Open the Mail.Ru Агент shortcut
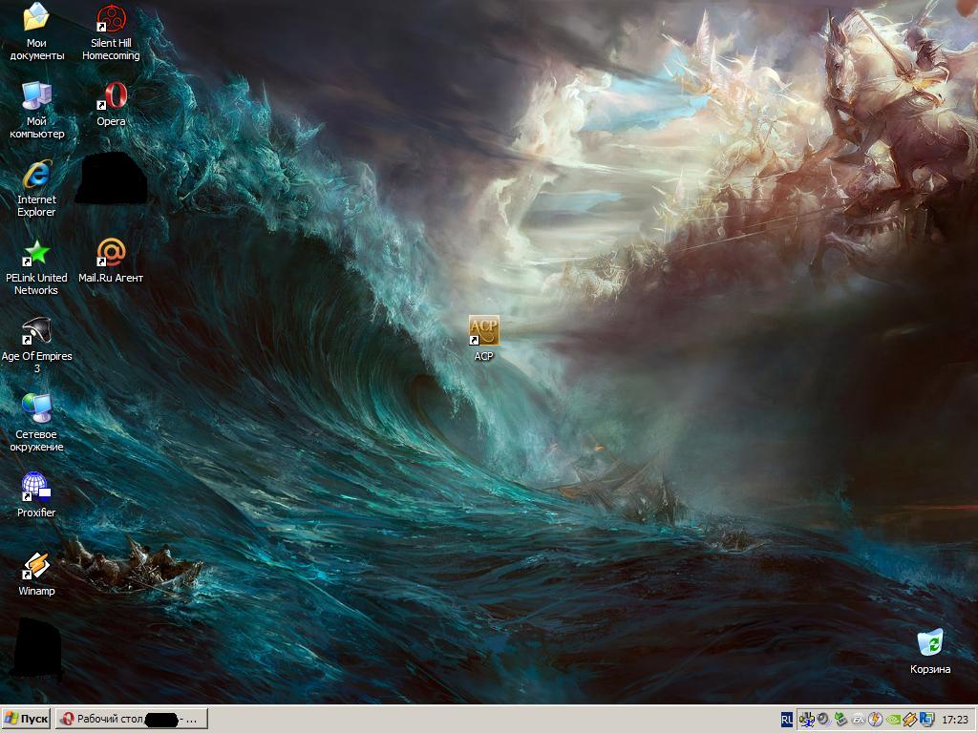 click(111, 254)
